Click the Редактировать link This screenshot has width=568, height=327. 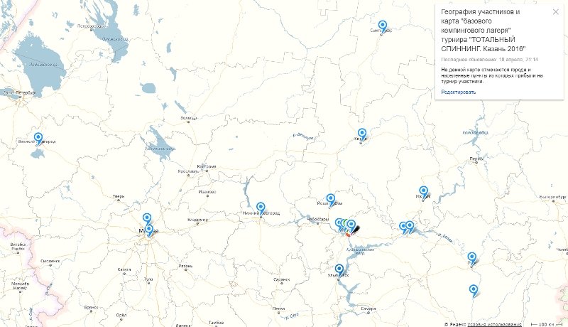(x=458, y=92)
